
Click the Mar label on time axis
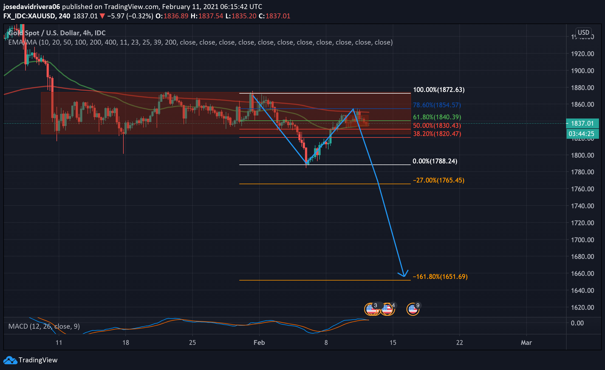(x=526, y=343)
